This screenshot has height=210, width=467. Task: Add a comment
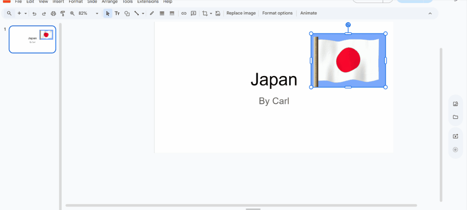click(x=193, y=13)
